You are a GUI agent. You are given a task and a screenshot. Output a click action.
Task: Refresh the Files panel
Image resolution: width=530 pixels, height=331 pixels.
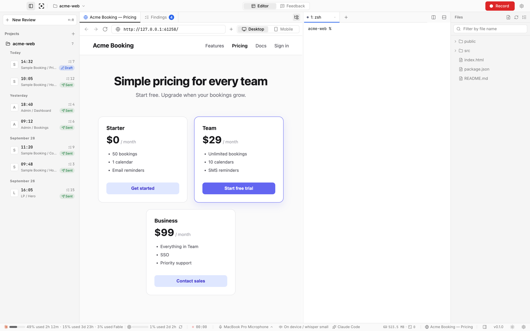click(516, 17)
